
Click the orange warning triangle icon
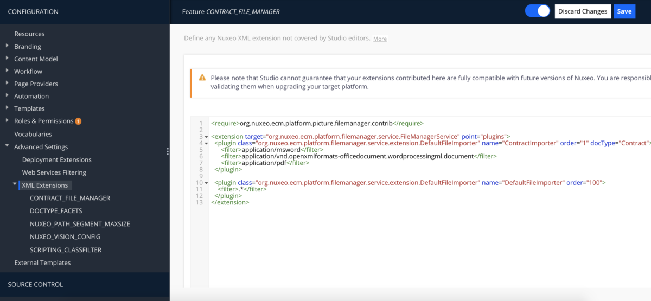202,78
